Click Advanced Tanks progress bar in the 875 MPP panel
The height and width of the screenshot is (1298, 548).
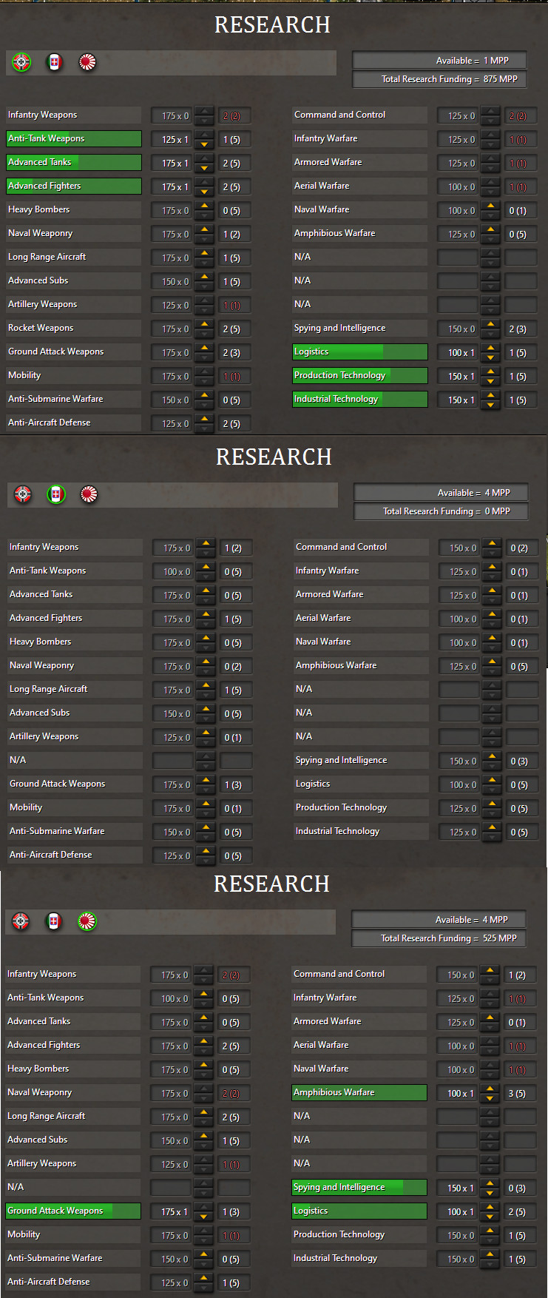tap(74, 162)
